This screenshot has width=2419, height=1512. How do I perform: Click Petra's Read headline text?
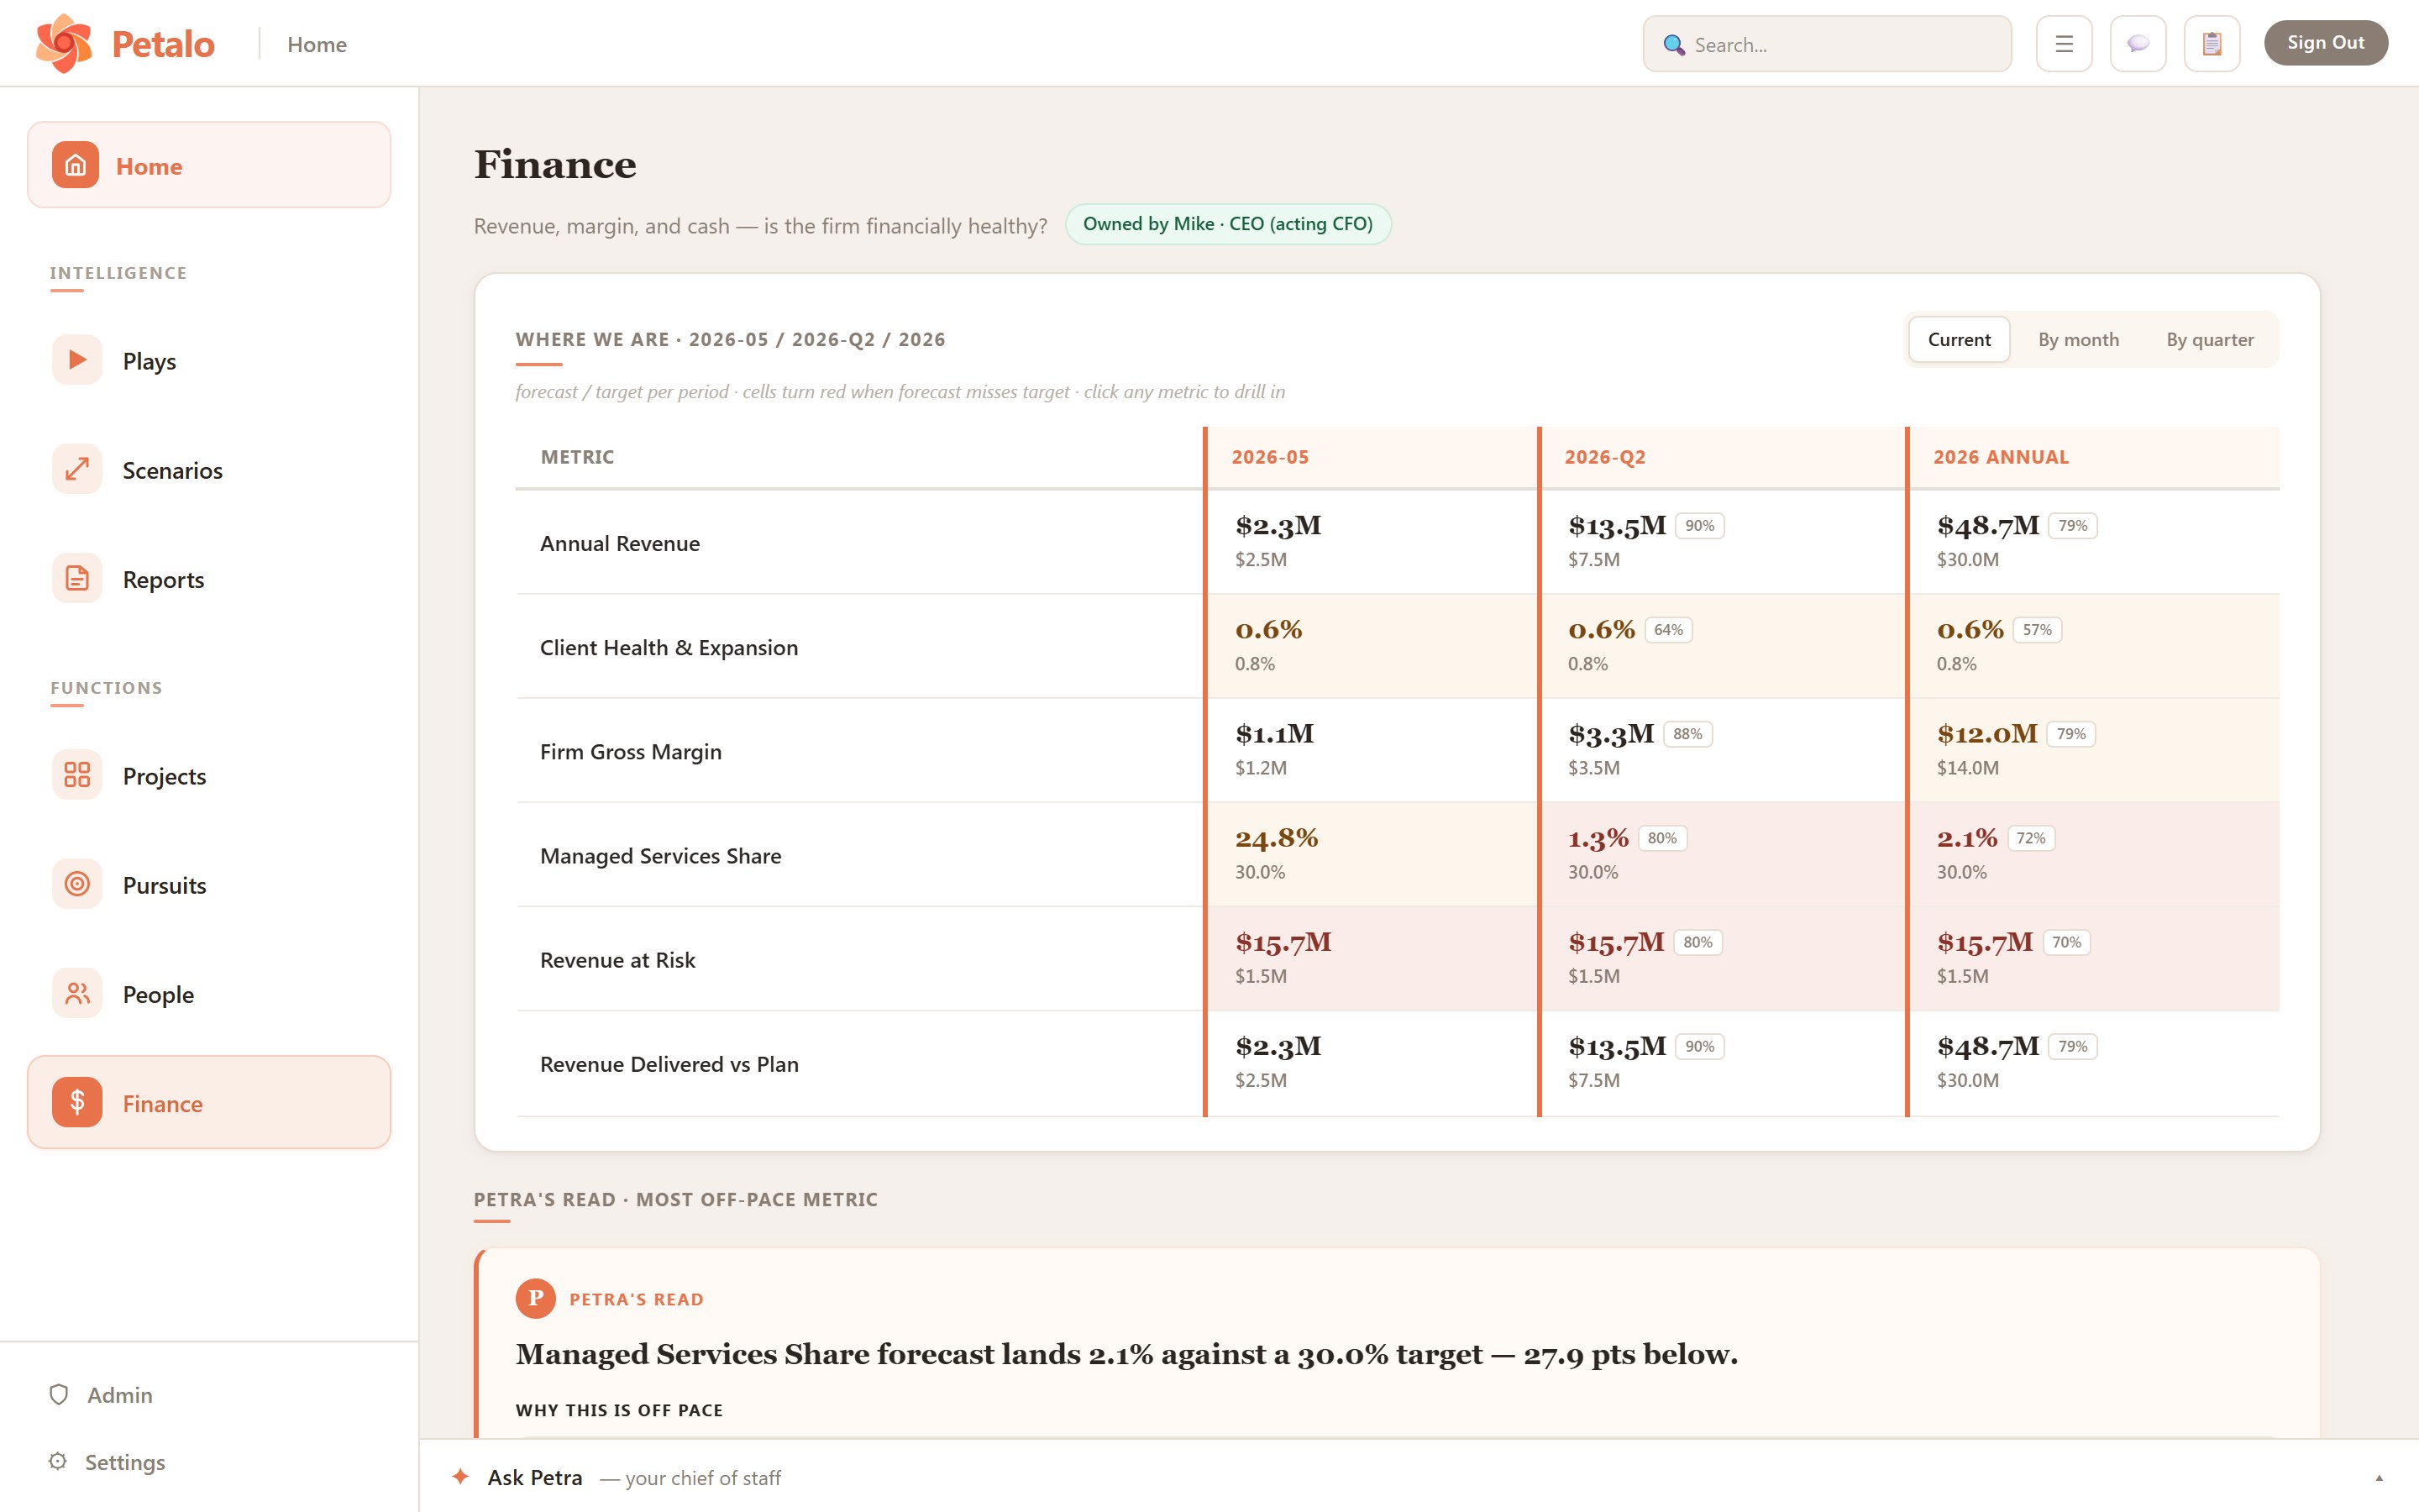[1126, 1354]
